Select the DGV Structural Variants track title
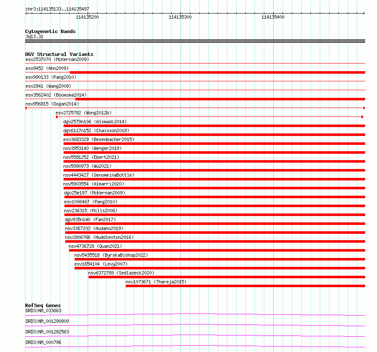 [59, 54]
